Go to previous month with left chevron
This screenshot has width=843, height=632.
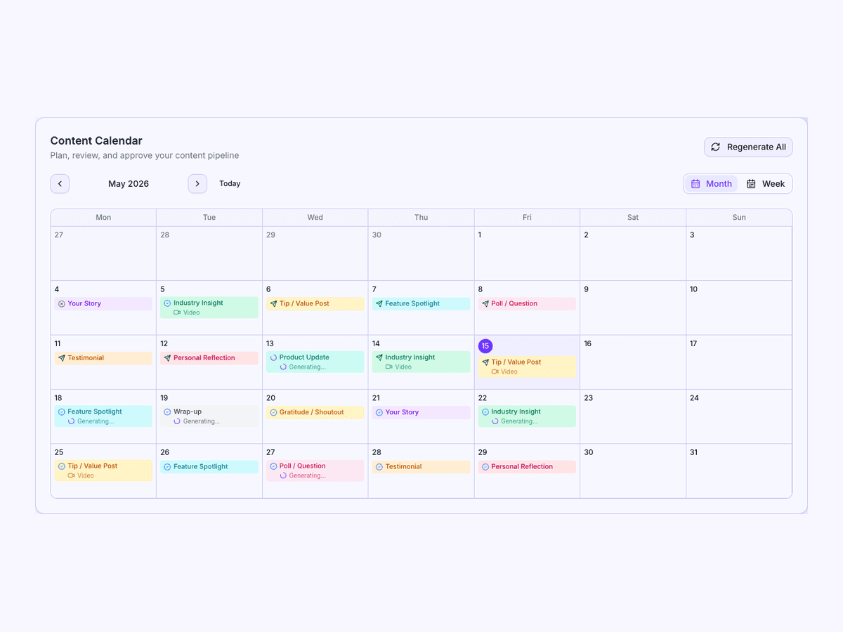(x=60, y=184)
